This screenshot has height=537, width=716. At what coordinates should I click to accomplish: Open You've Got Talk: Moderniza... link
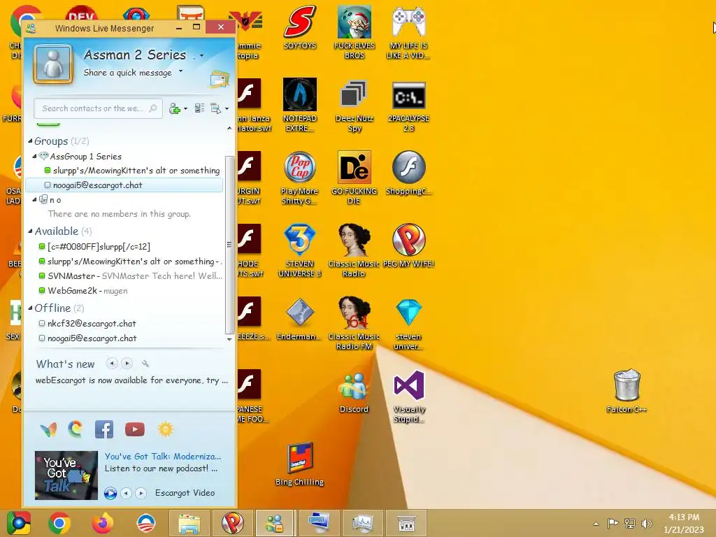(x=163, y=456)
